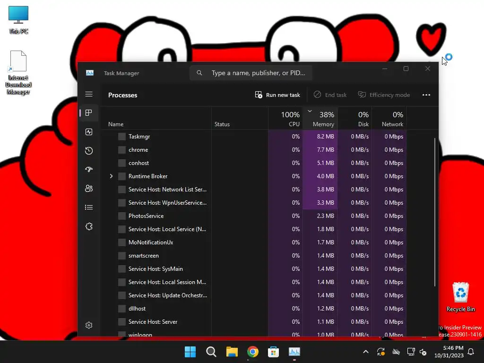The image size is (484, 363).
Task: Open Google Chrome from taskbar
Action: click(x=253, y=352)
